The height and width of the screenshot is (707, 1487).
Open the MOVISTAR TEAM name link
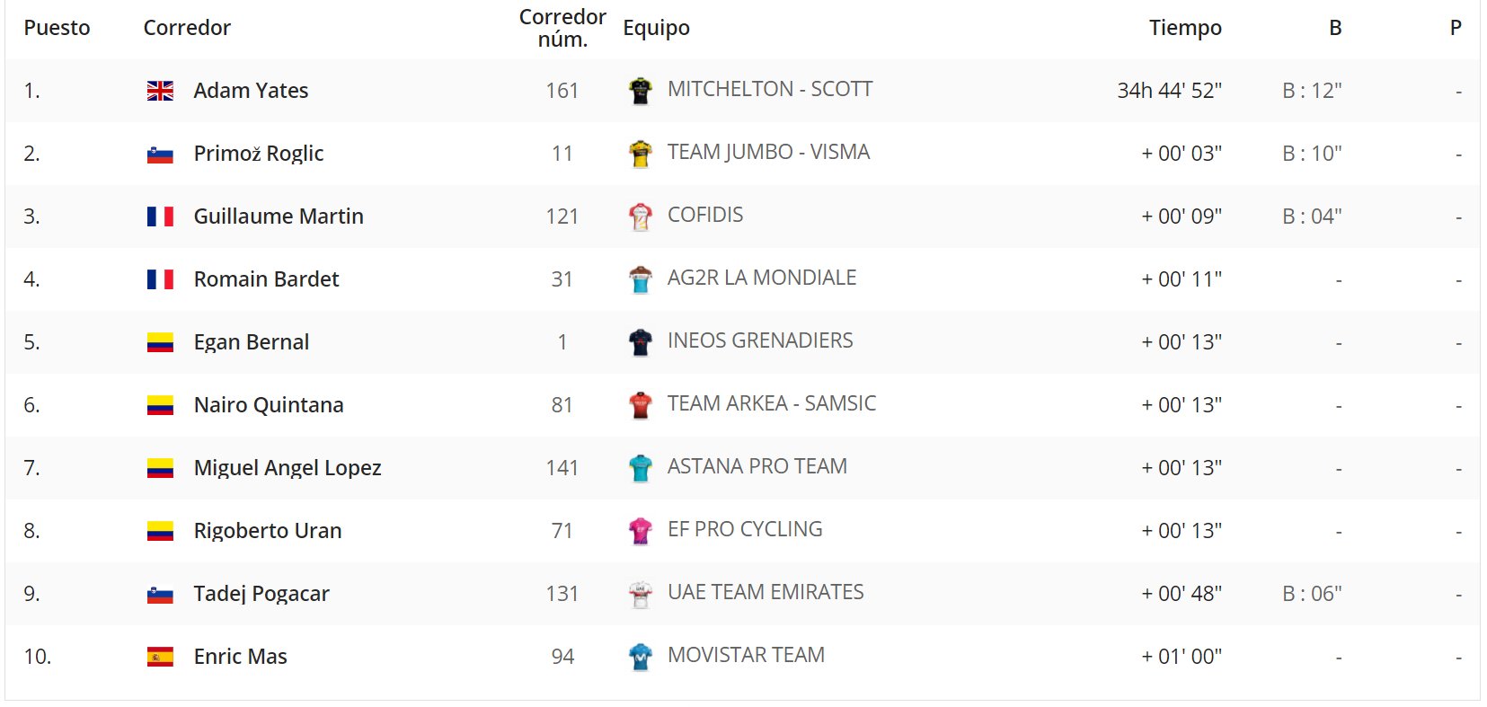(746, 655)
